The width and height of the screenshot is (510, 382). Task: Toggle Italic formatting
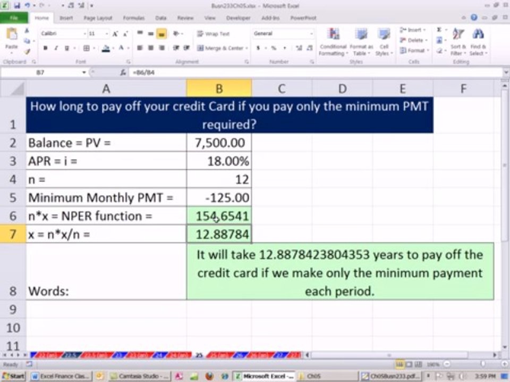(x=56, y=48)
